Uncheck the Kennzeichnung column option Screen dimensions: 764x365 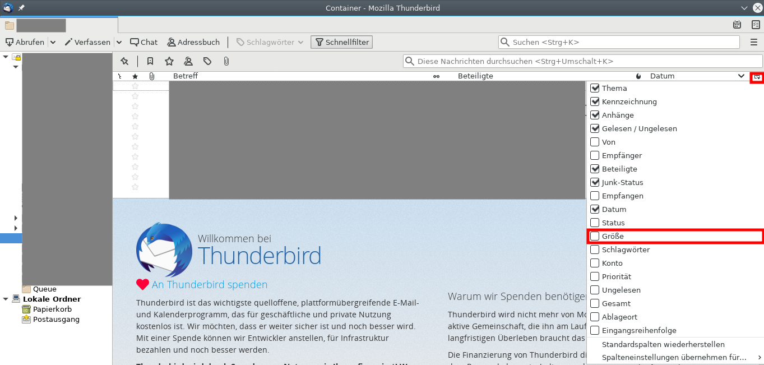pyautogui.click(x=675, y=101)
